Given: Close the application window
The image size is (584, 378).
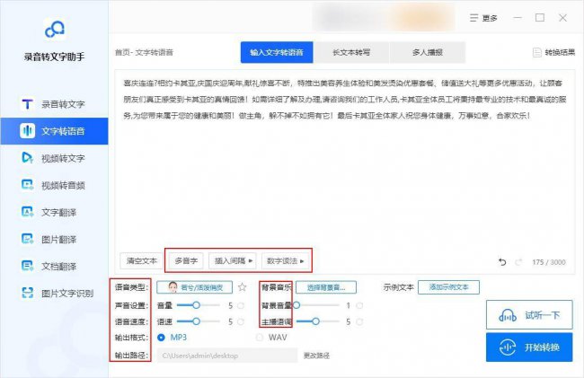Looking at the screenshot, I should click(562, 17).
